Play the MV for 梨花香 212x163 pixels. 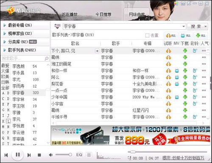tap(177, 84)
